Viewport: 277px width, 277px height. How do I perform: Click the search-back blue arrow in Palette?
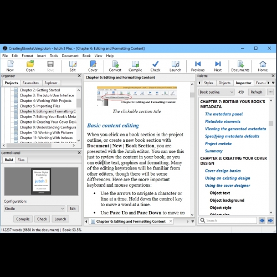point(262,220)
